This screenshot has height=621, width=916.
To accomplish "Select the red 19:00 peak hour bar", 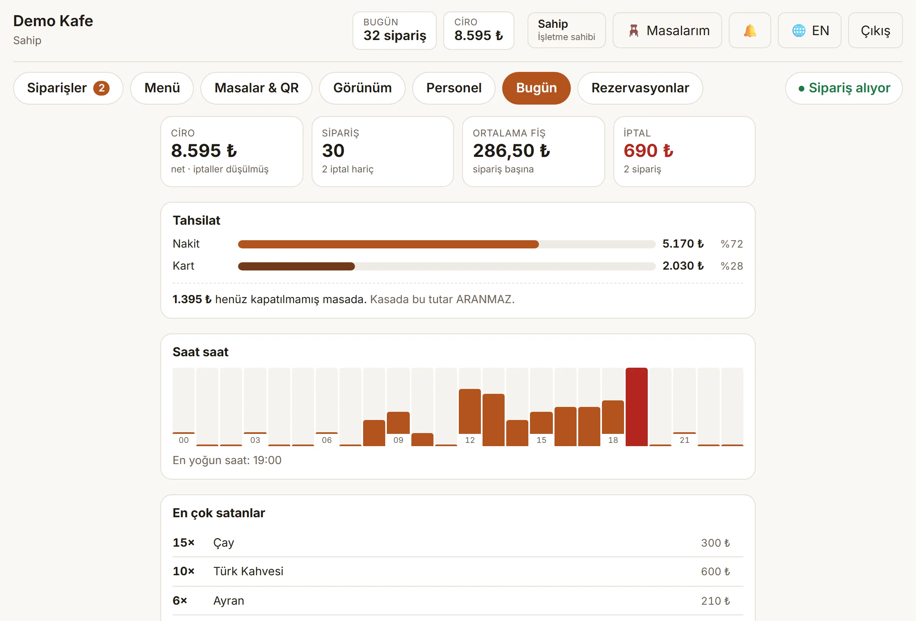I will pyautogui.click(x=637, y=407).
